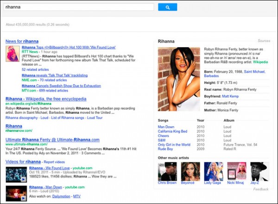The image size is (278, 204).
Task: Select the Chris Brown artist photo
Action: (x=167, y=171)
